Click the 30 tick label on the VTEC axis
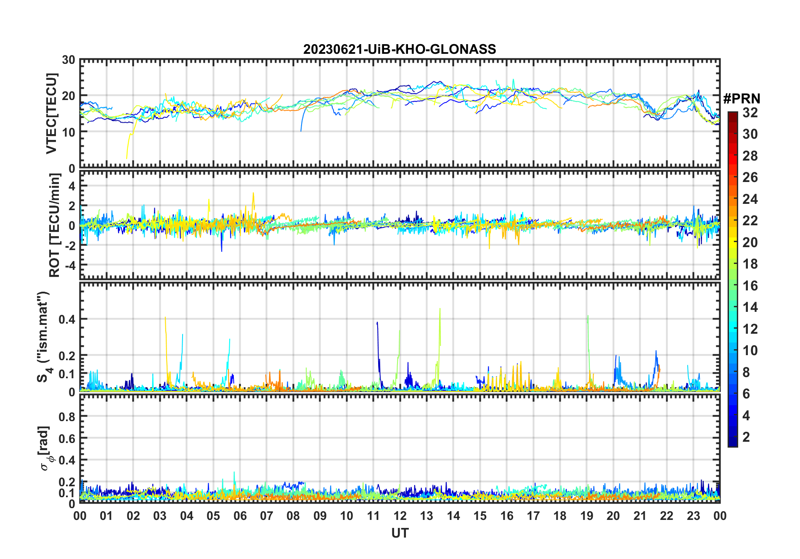This screenshot has height=559, width=800. tap(69, 60)
